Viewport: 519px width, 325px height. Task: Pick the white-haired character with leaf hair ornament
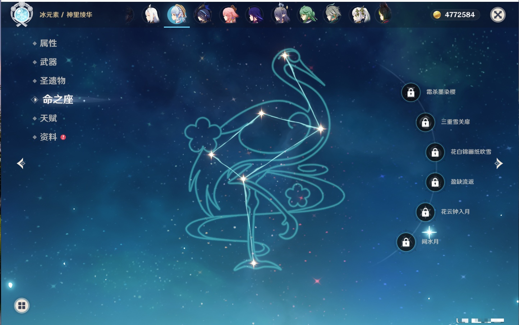(x=360, y=15)
